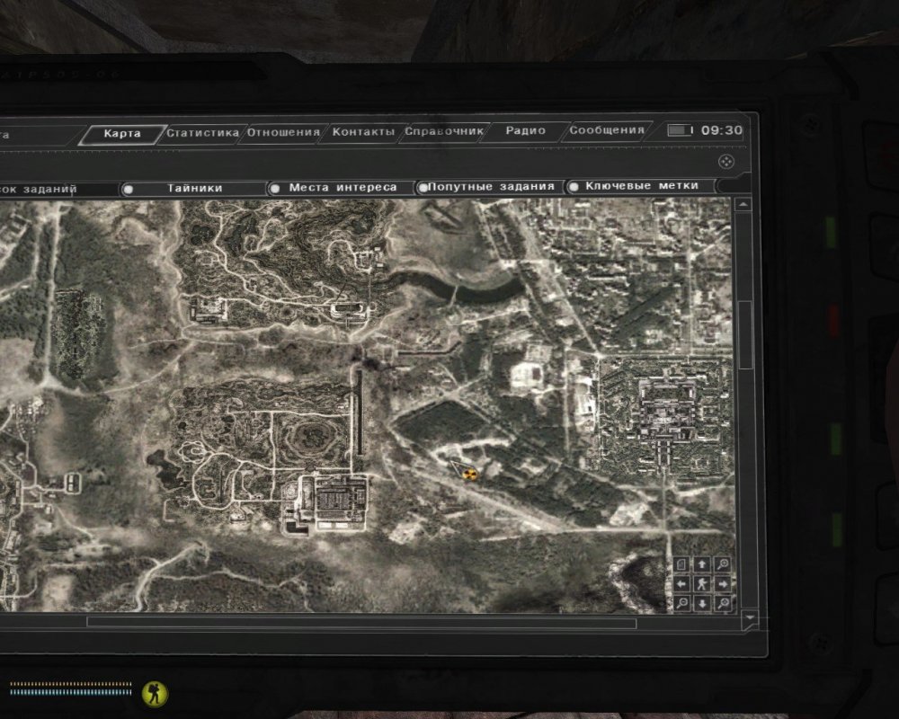Pan the map left with the arrow button
This screenshot has width=899, height=719.
[681, 583]
